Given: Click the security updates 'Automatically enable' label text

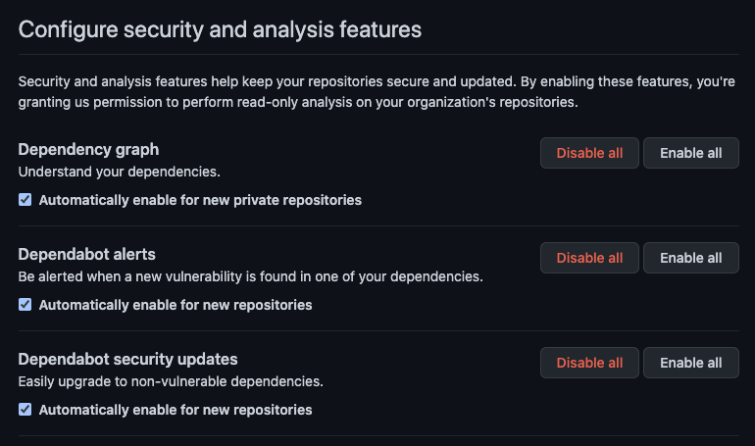Looking at the screenshot, I should pos(176,410).
